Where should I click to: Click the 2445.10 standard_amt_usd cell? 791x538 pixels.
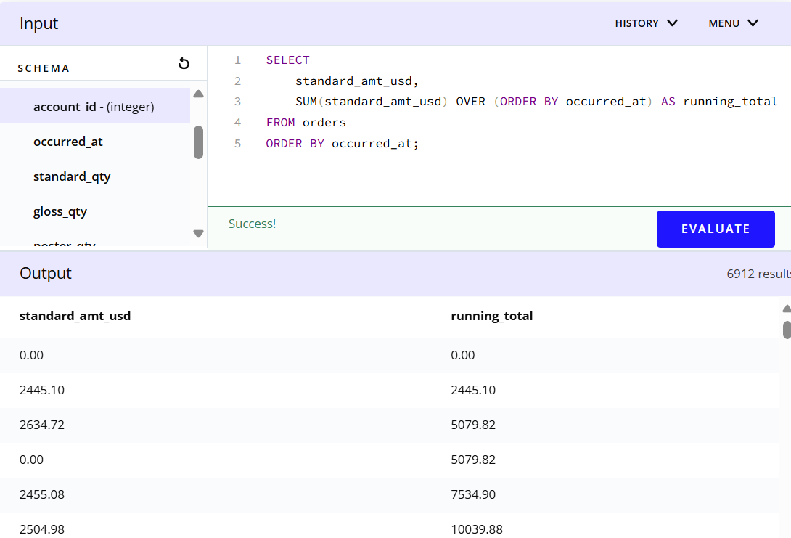pyautogui.click(x=42, y=390)
